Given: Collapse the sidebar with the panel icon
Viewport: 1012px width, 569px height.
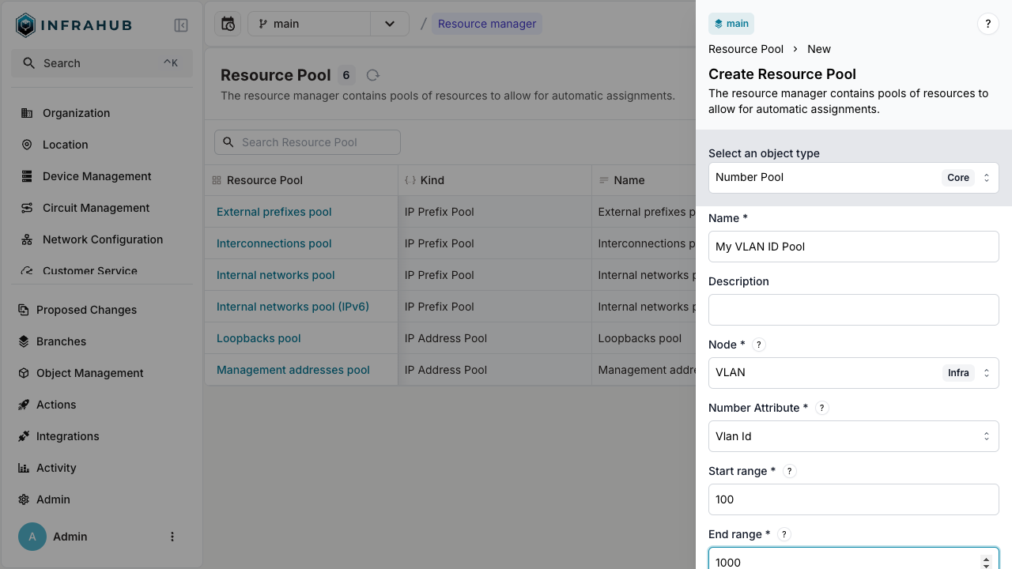Looking at the screenshot, I should tap(181, 24).
